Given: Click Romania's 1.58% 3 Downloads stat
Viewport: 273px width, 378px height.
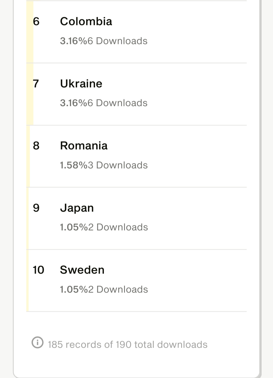Looking at the screenshot, I should (x=104, y=165).
